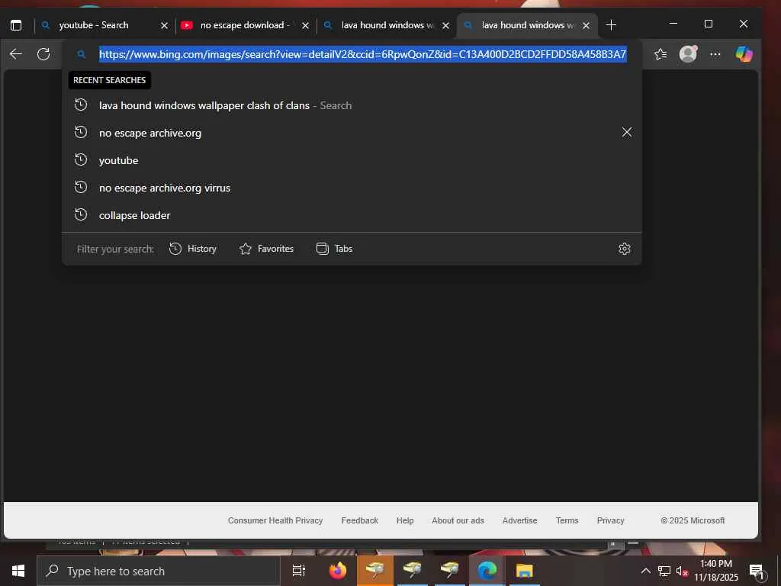This screenshot has width=781, height=586.
Task: Choose suggestion 'lava hound windows wallpaper clash of clans'
Action: (352, 105)
